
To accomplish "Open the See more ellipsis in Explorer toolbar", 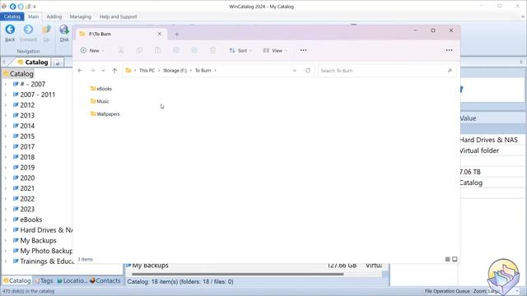I will (x=303, y=50).
